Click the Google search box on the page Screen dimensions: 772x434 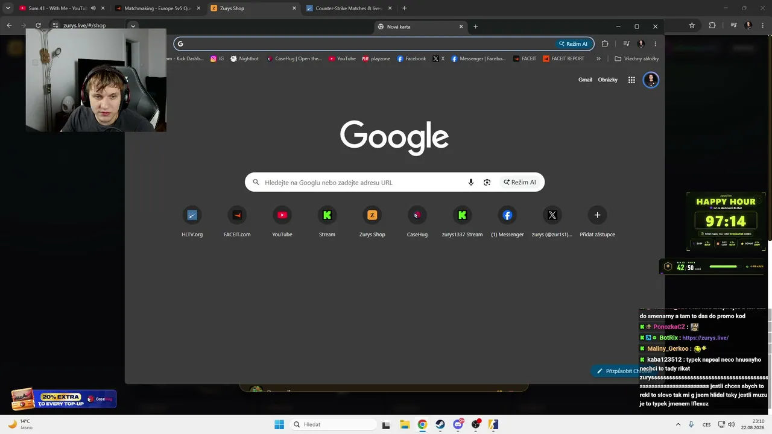coord(394,182)
